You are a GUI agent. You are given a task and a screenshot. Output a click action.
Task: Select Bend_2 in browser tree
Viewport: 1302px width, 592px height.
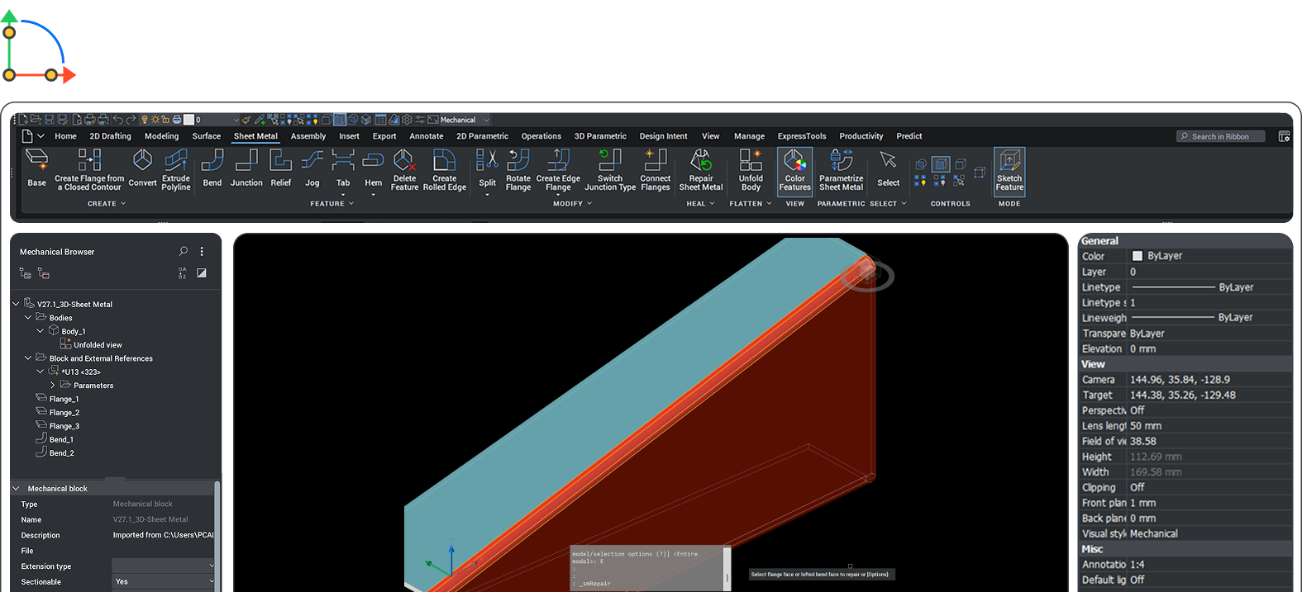[55, 452]
